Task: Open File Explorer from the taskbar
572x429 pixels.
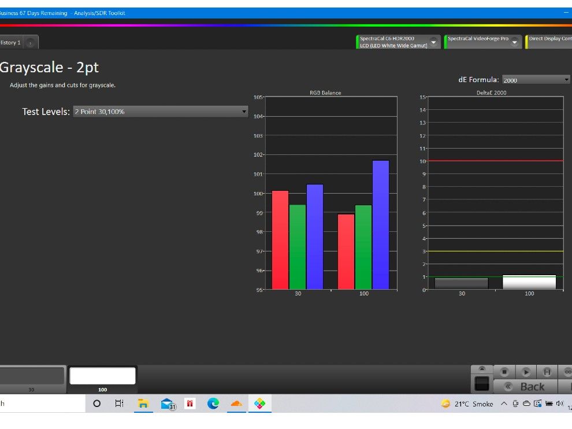Action: [143, 404]
